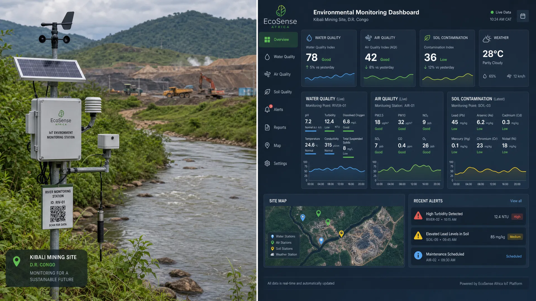Screen dimensions: 536x301
Task: Select the yellow soil station pin on map
Action: 341,234
